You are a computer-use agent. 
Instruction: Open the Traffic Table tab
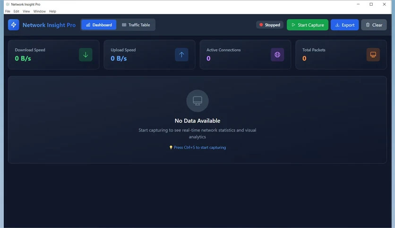tap(136, 25)
